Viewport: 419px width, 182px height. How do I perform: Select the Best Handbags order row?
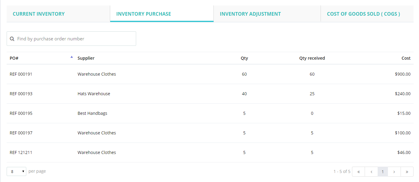point(92,113)
